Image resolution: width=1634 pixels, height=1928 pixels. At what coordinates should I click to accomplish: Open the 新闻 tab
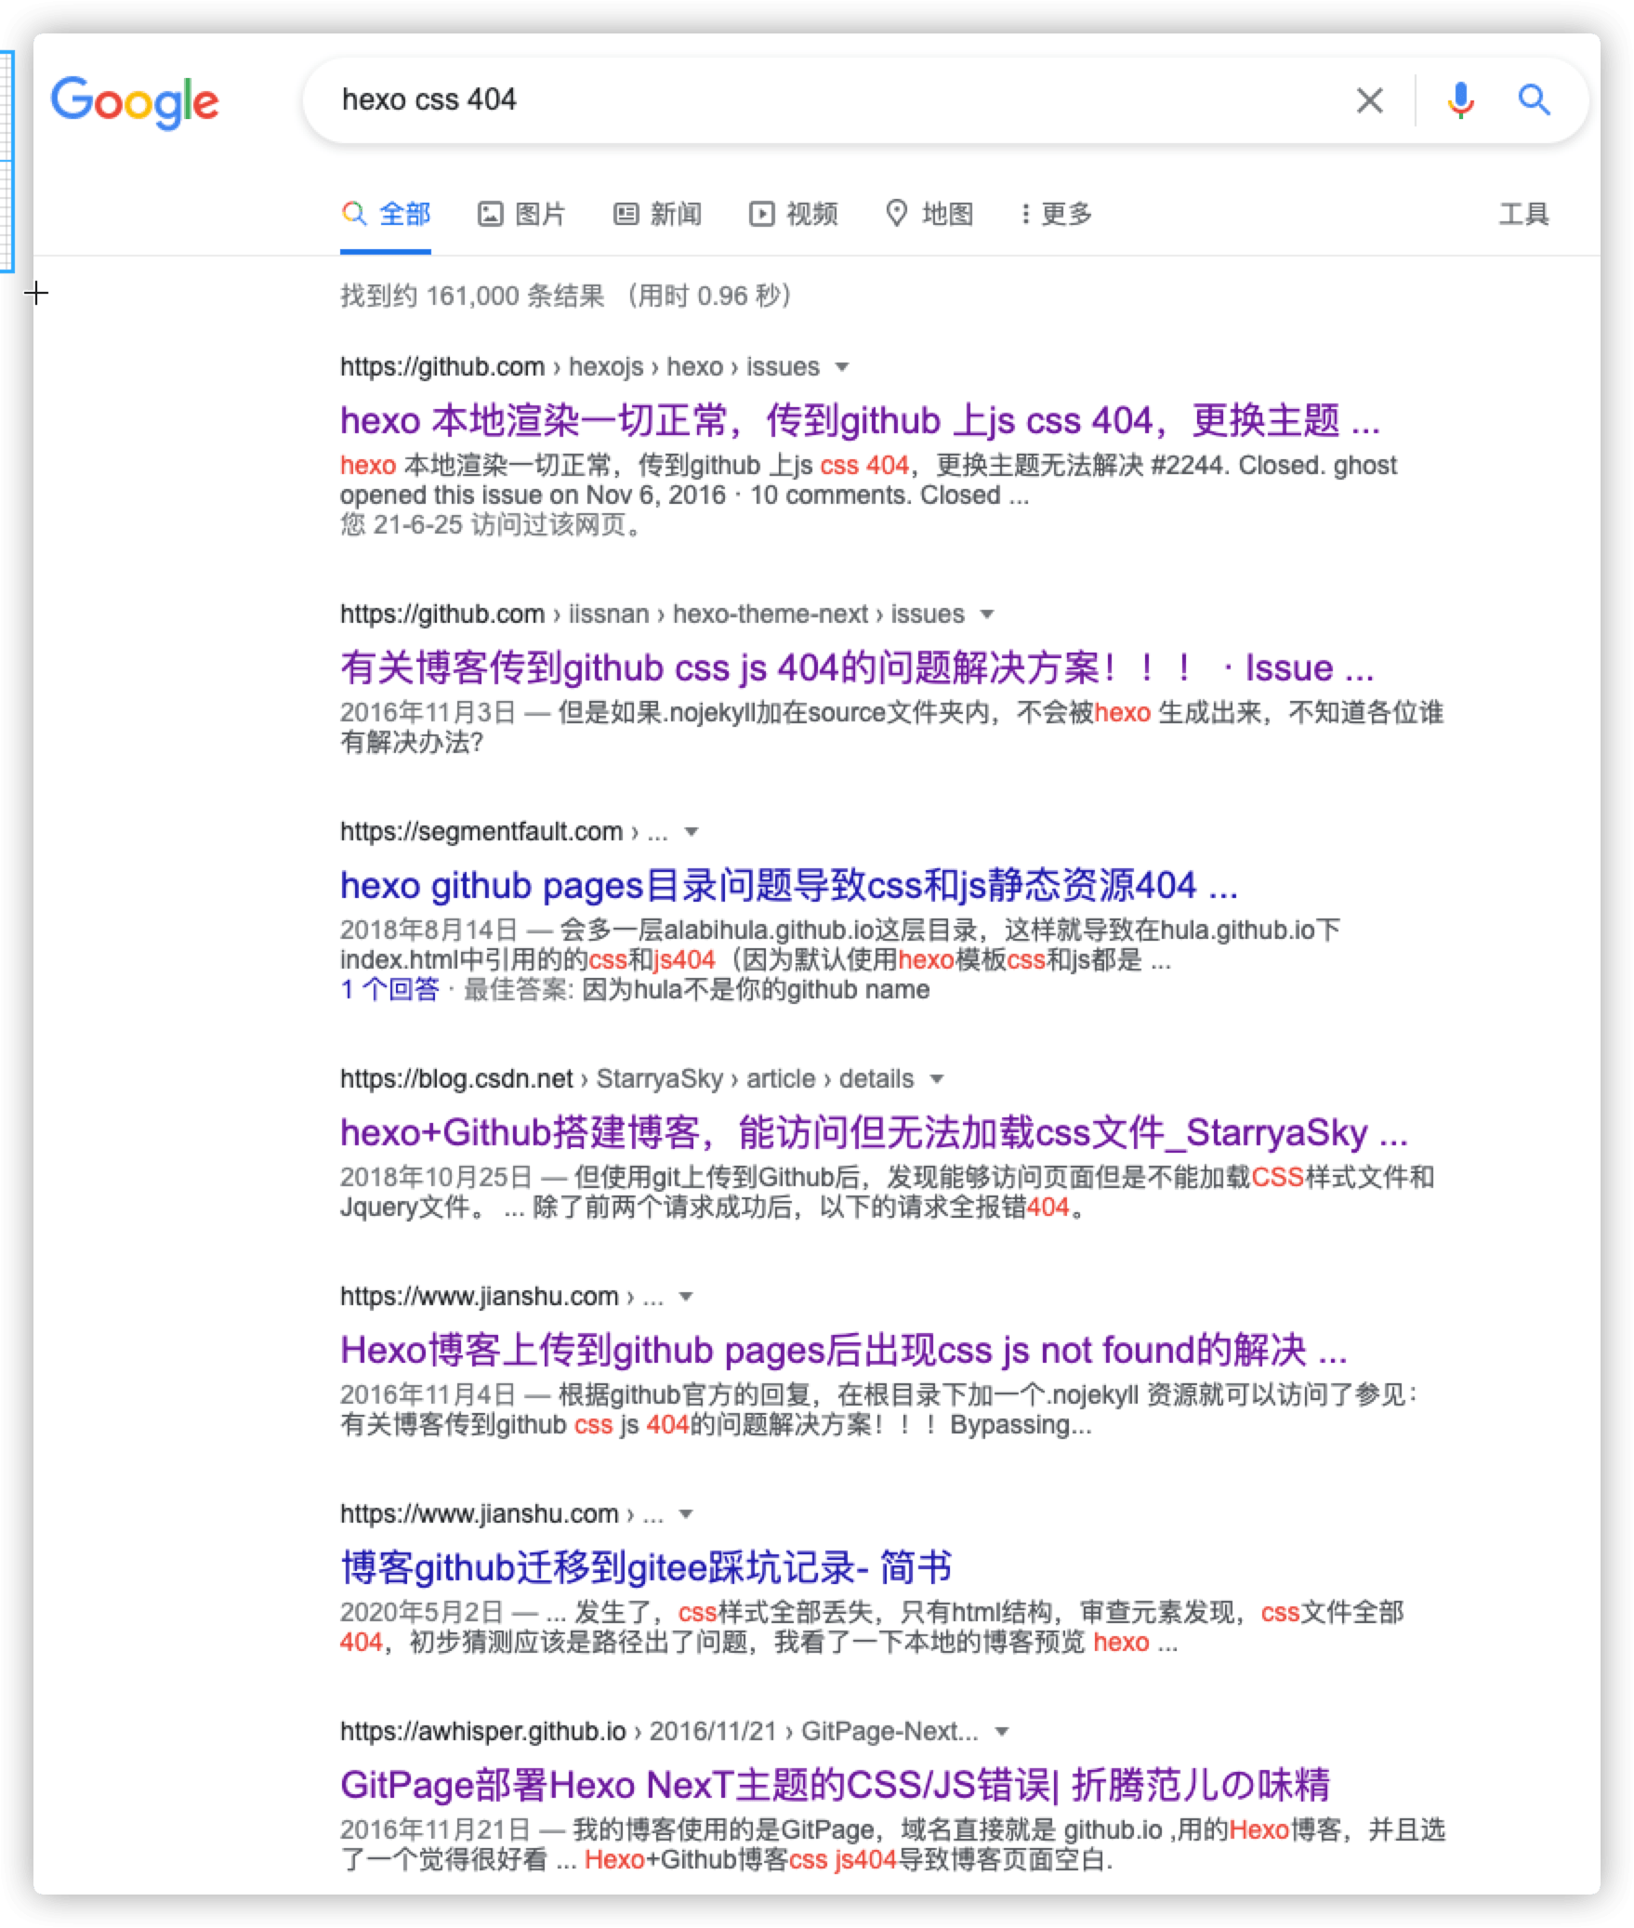pyautogui.click(x=657, y=215)
